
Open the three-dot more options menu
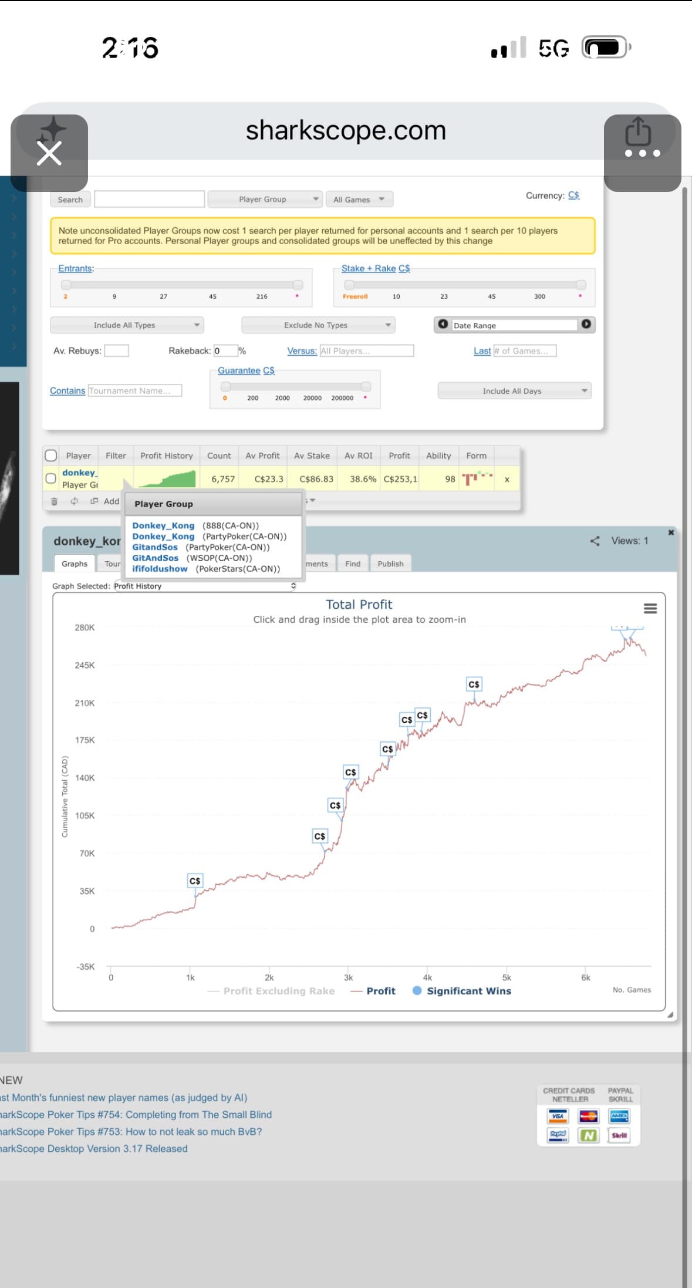(642, 154)
